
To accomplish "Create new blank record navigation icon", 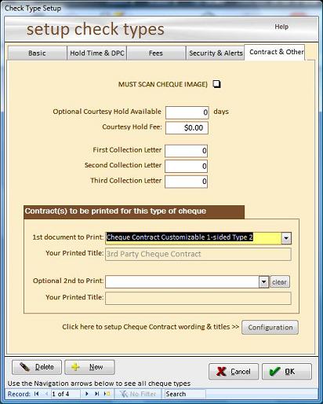I will pyautogui.click(x=107, y=394).
